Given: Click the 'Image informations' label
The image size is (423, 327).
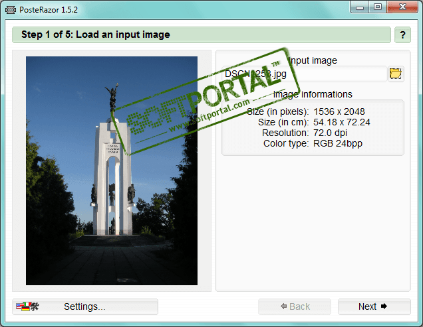Looking at the screenshot, I should coord(313,94).
